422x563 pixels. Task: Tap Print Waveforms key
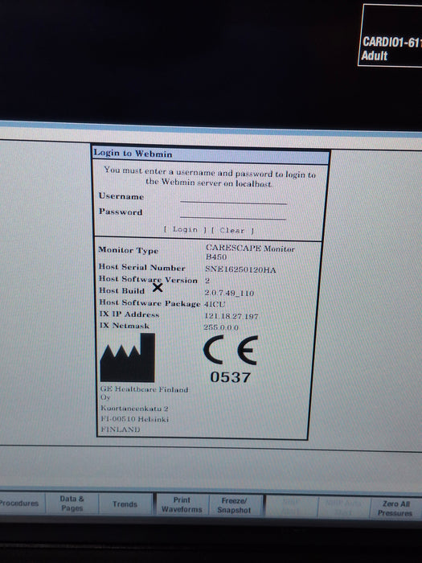click(182, 504)
